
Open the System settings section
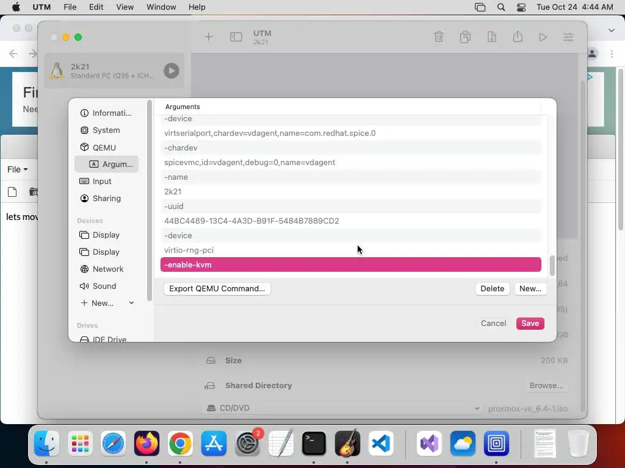click(x=106, y=130)
